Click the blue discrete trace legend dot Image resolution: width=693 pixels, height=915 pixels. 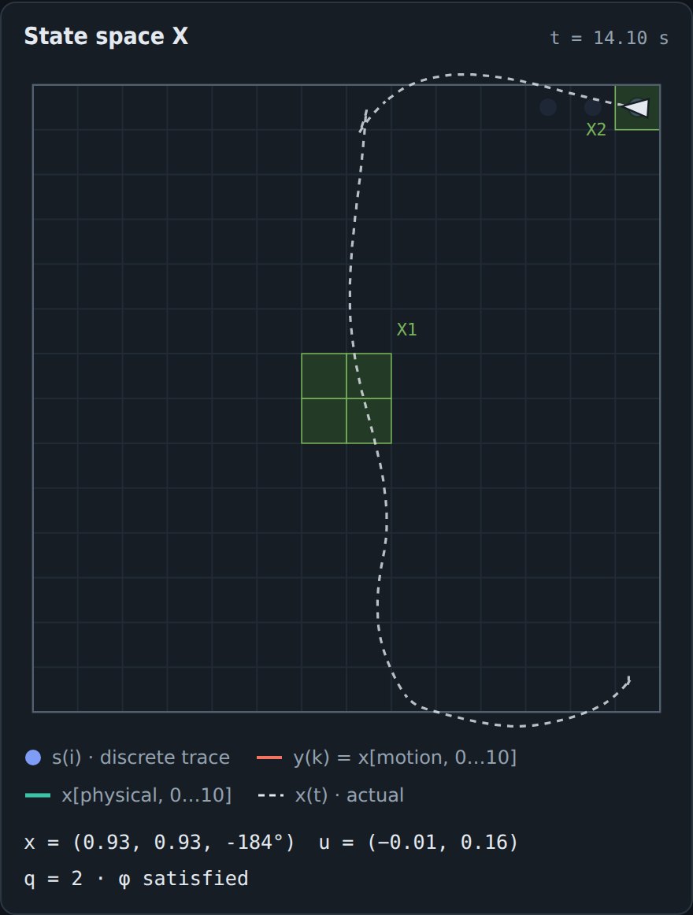tap(33, 758)
